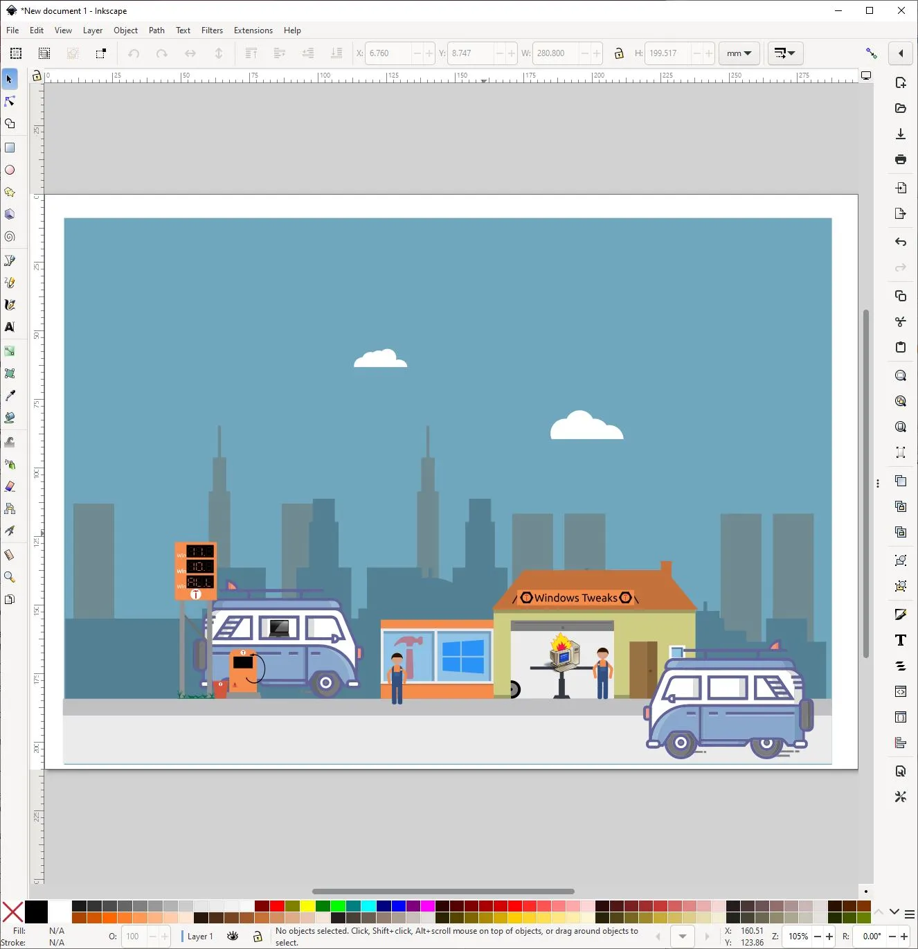This screenshot has height=949, width=918.
Task: Open the Filters menu
Action: coord(212,30)
